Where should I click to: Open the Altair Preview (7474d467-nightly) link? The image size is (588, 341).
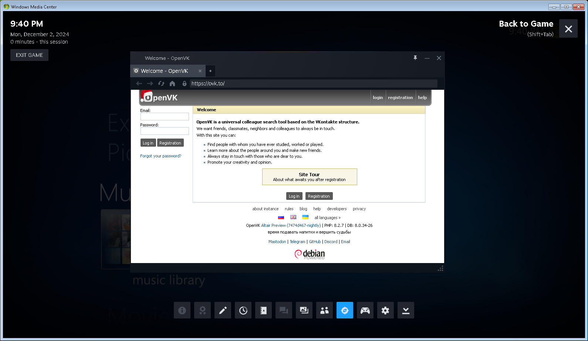[x=291, y=225]
